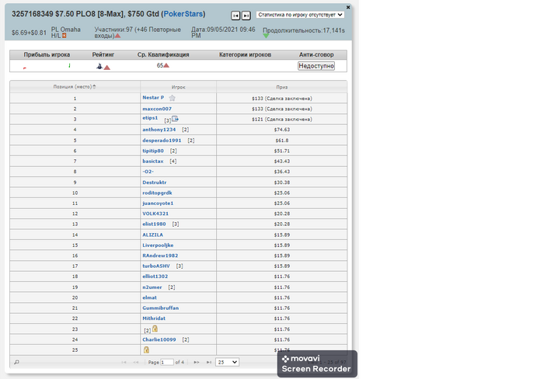Click the search magnifier icon in pager
The width and height of the screenshot is (544, 379).
pos(16,362)
